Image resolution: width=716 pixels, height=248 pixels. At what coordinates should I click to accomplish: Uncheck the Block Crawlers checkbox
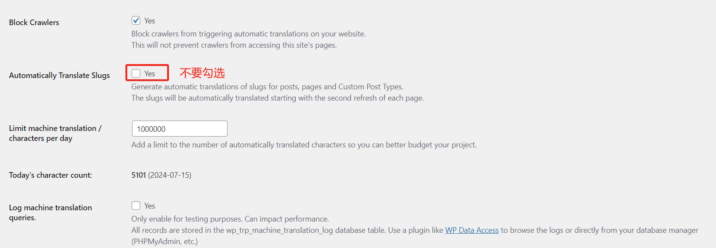click(x=136, y=20)
